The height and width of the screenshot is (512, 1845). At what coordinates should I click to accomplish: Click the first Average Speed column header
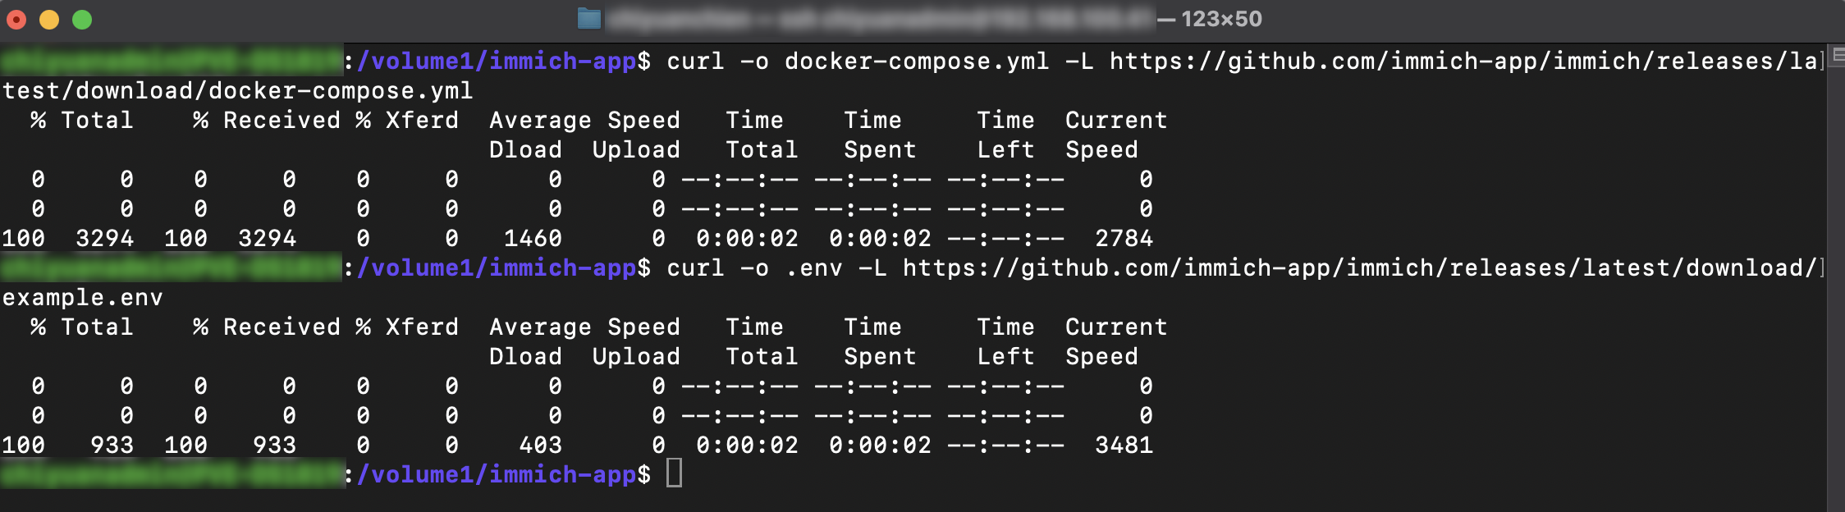pyautogui.click(x=585, y=121)
